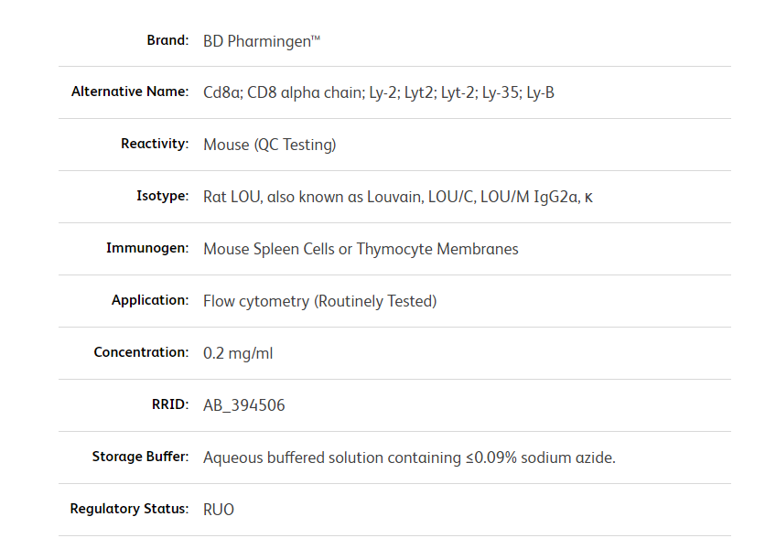Screen dimensions: 776x549
Task: Select the Mouse Spleen Cells immunogen text
Action: 361,249
